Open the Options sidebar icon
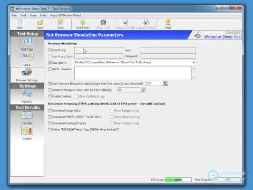The height and width of the screenshot is (190, 253). tap(27, 97)
